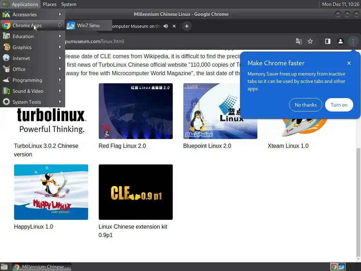
Task: Open the Places menu in top panel
Action: (x=49, y=4)
